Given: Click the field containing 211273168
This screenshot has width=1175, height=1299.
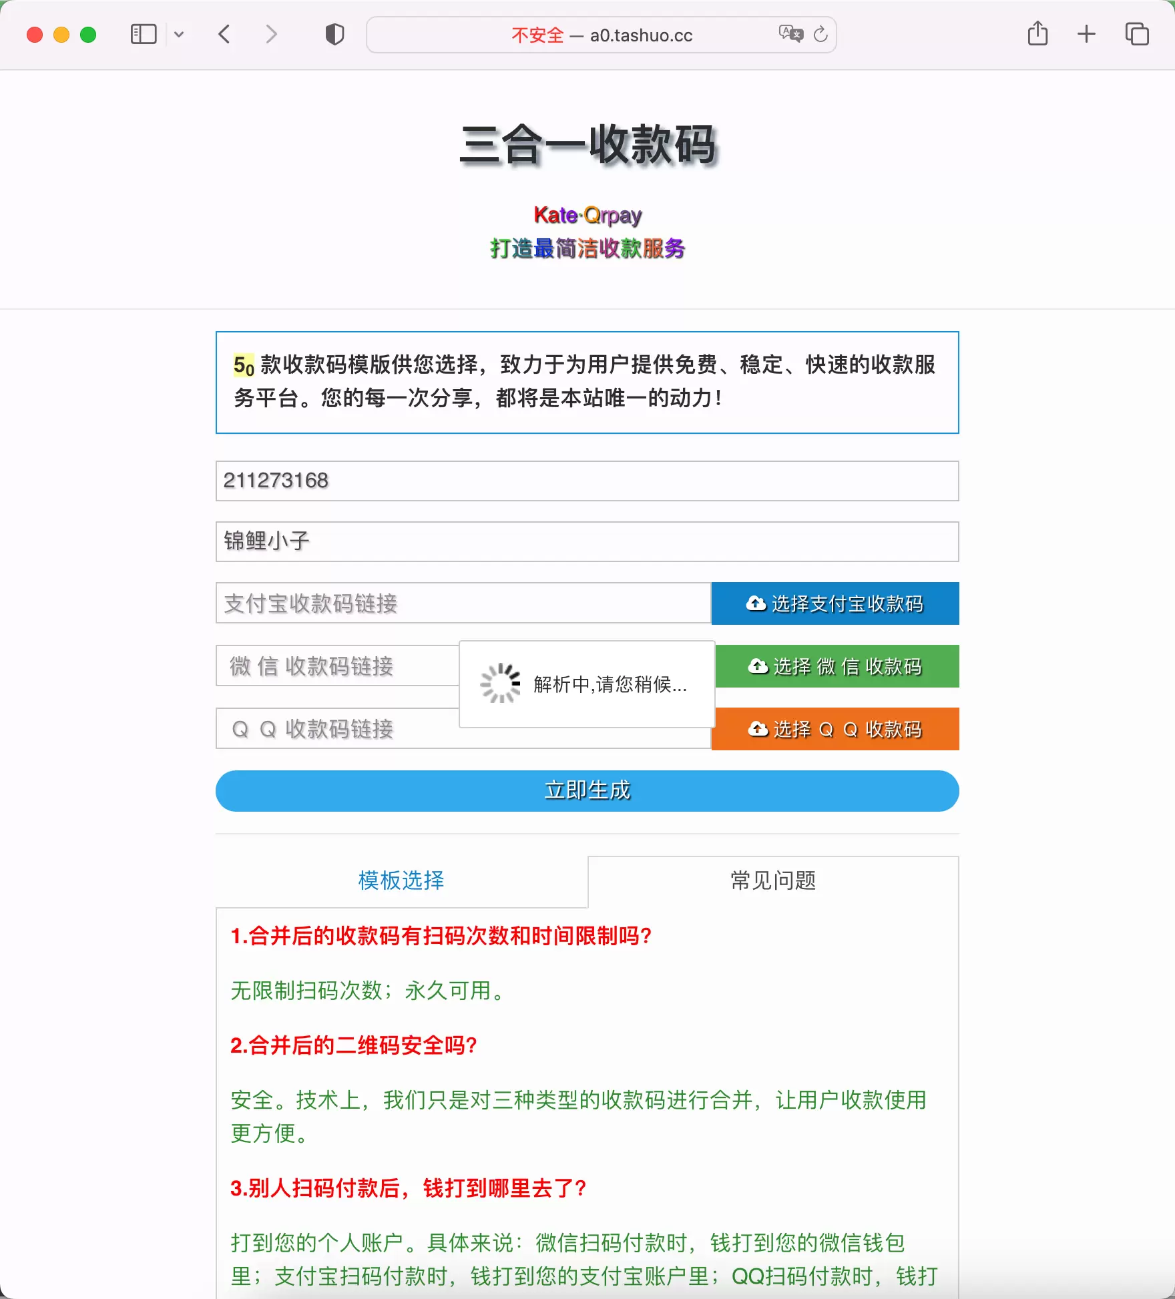Looking at the screenshot, I should [x=587, y=481].
